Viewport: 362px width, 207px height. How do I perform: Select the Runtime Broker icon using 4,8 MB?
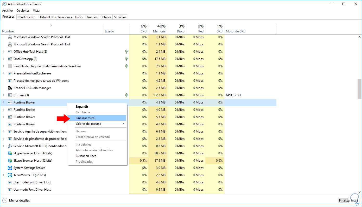click(10, 124)
